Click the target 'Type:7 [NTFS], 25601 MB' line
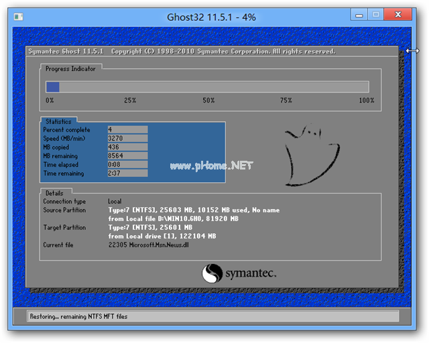Image resolution: width=429 pixels, height=343 pixels. [x=150, y=228]
